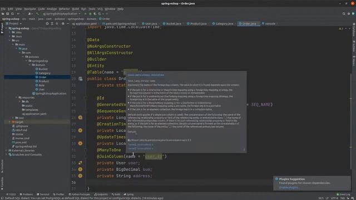This screenshot has width=356, height=200.
Task: Click the Enable plugins link in notification
Action: (289, 188)
